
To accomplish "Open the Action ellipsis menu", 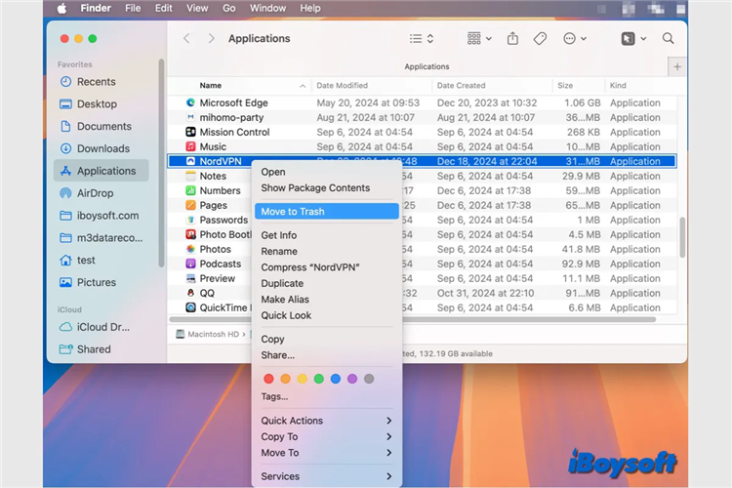I will coord(575,39).
